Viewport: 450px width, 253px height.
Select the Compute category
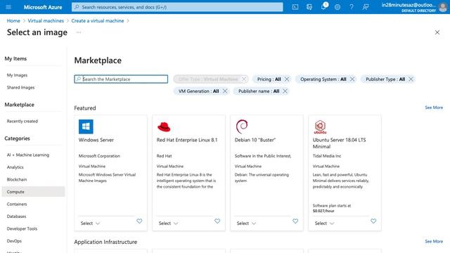33,192
